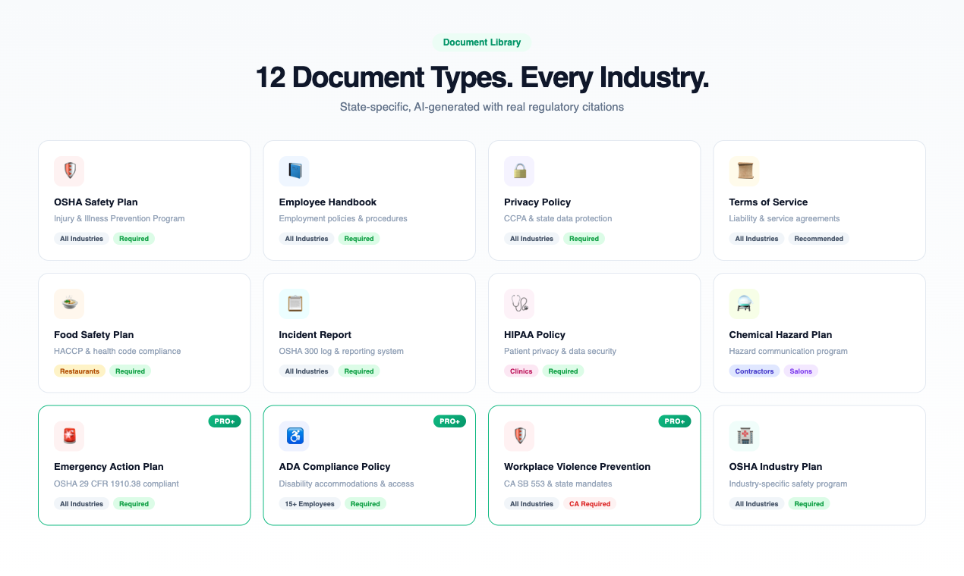Click the OSHA Safety Plan shield icon
Screen dimensions: 964x576
pyautogui.click(x=69, y=171)
